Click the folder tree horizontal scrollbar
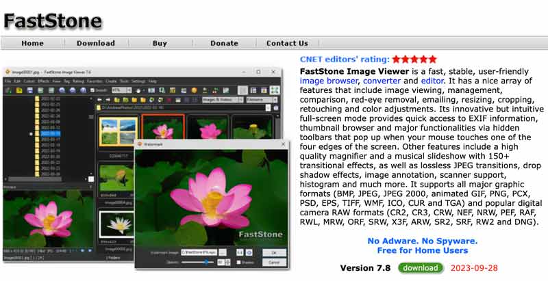Viewport: 548px width, 281px height. (35, 179)
